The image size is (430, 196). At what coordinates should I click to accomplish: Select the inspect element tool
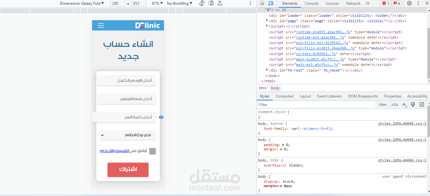click(262, 3)
